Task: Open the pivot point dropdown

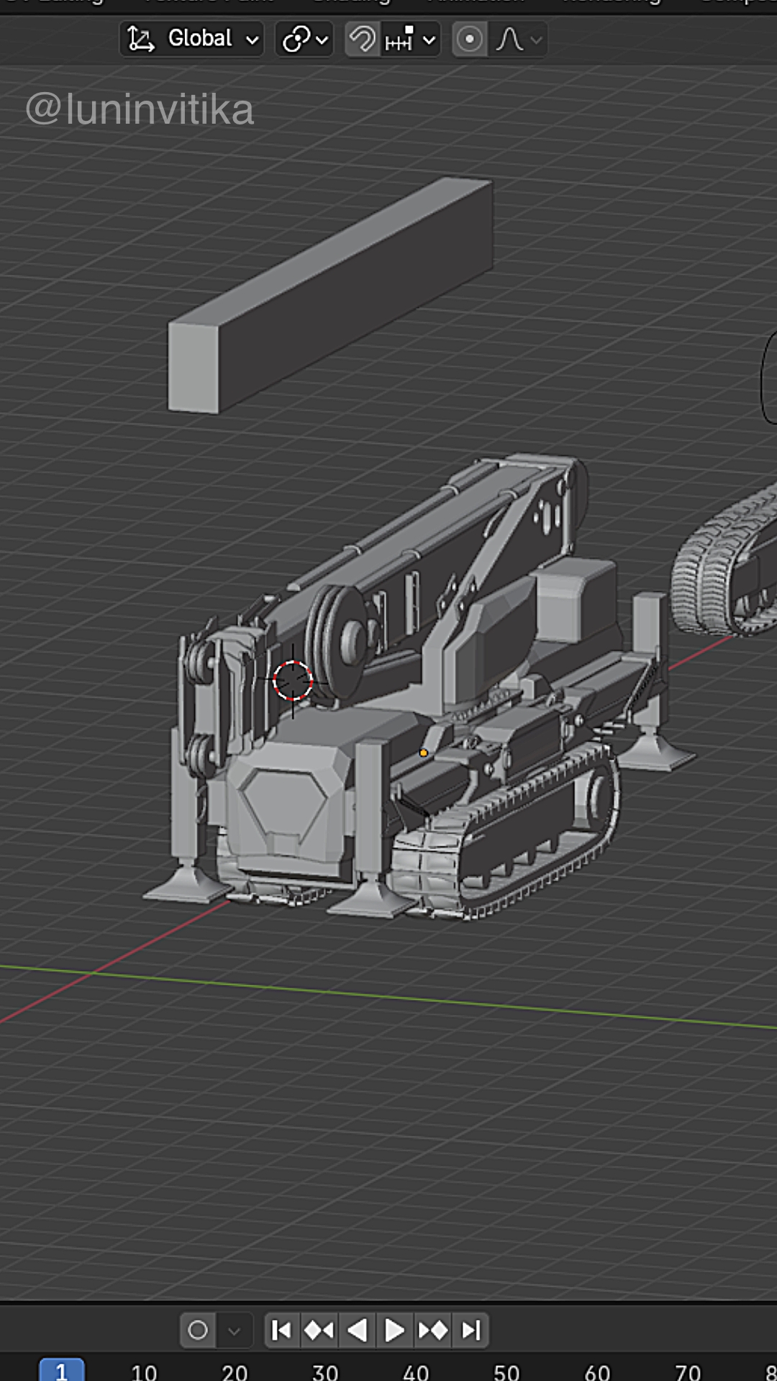Action: coord(304,39)
